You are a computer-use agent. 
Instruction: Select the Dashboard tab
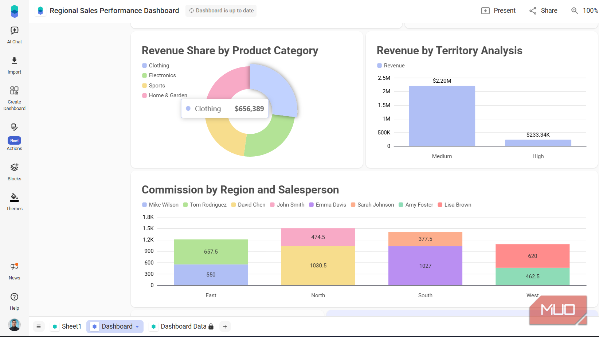(115, 326)
